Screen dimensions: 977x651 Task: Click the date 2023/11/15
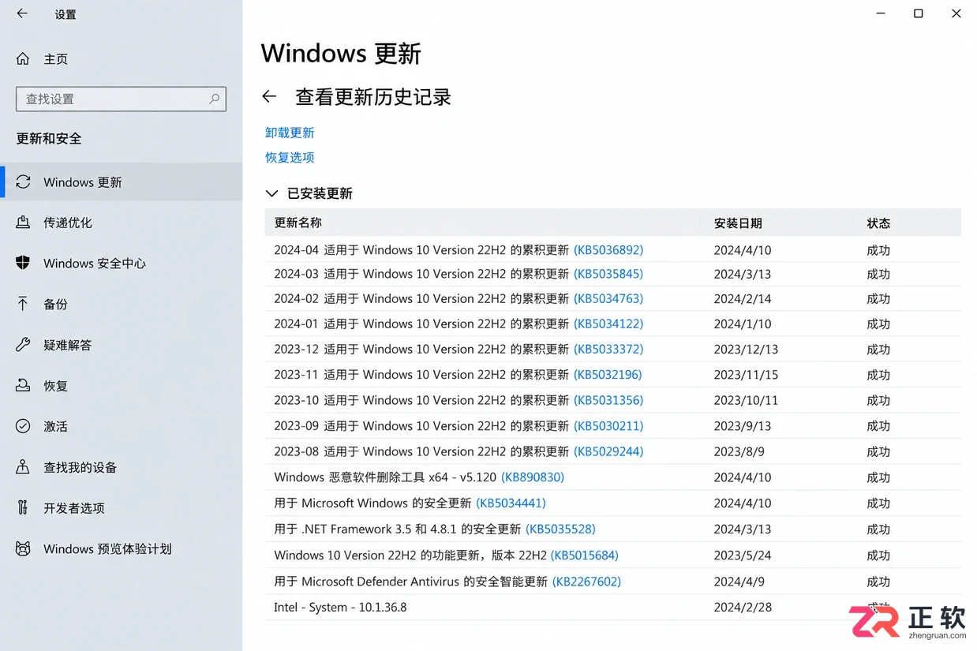(746, 374)
